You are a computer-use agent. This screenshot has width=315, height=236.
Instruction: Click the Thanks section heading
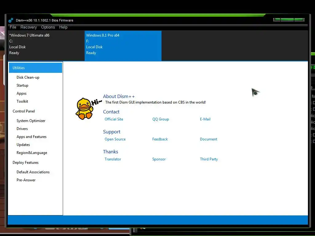[x=110, y=152]
